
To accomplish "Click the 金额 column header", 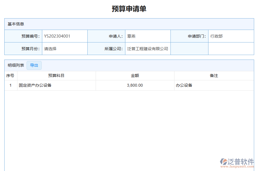I will (135, 76).
